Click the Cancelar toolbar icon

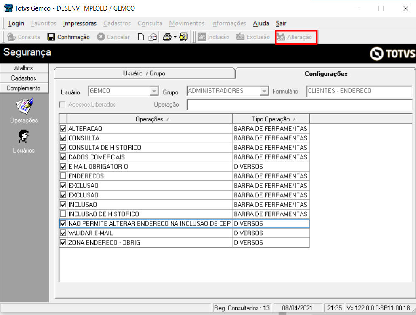101,37
